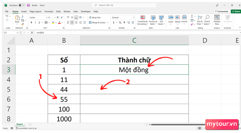
Task: Click the Undo arrow icon
Action: click(x=7, y=16)
